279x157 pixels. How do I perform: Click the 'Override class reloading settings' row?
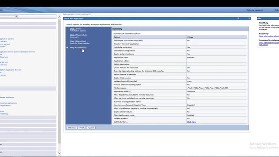pyautogui.click(x=180, y=71)
